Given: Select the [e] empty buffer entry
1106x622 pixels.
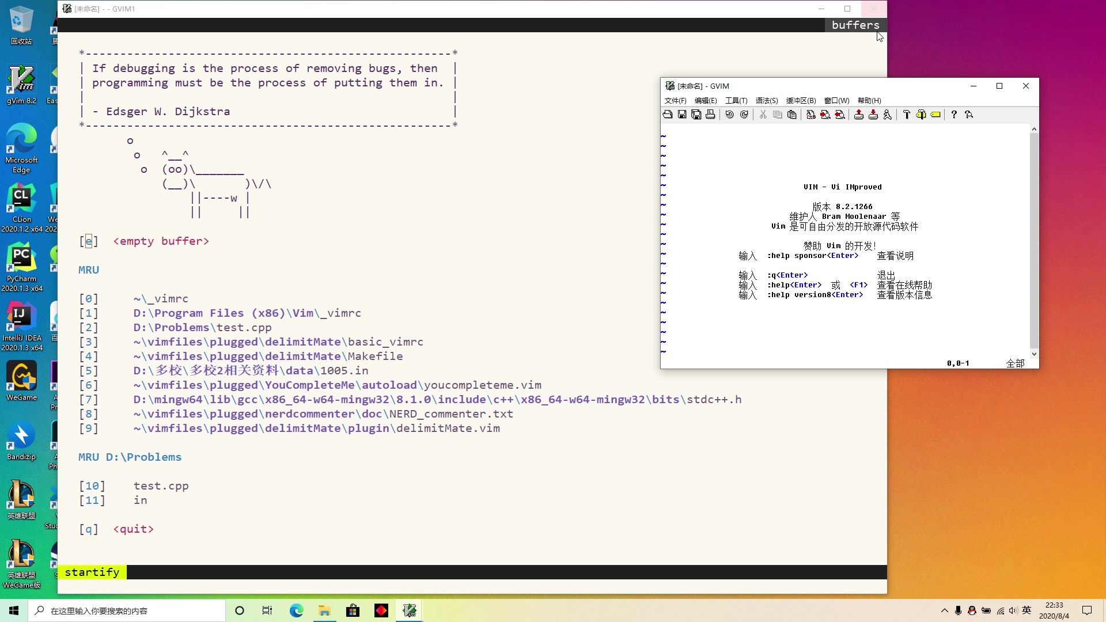Looking at the screenshot, I should pyautogui.click(x=144, y=241).
